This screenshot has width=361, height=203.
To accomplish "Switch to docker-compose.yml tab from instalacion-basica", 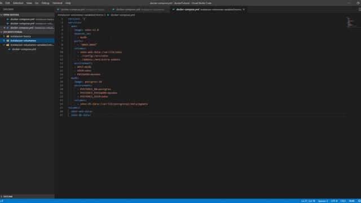I will (x=82, y=10).
